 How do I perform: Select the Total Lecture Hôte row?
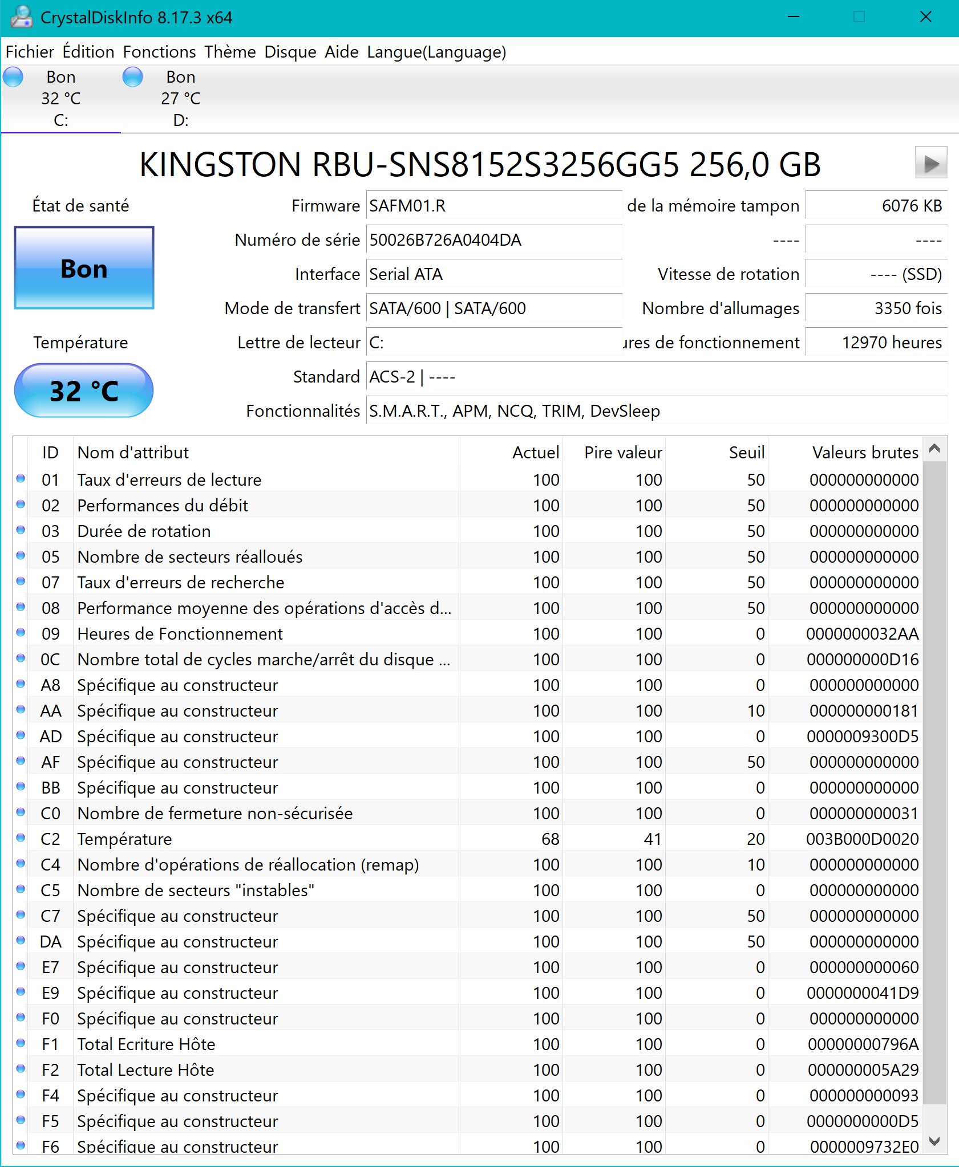pos(468,1070)
